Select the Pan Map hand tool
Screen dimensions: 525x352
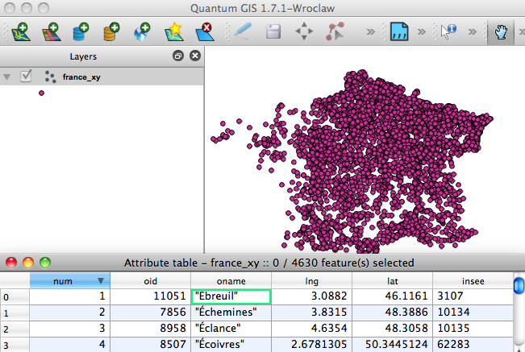click(x=501, y=31)
